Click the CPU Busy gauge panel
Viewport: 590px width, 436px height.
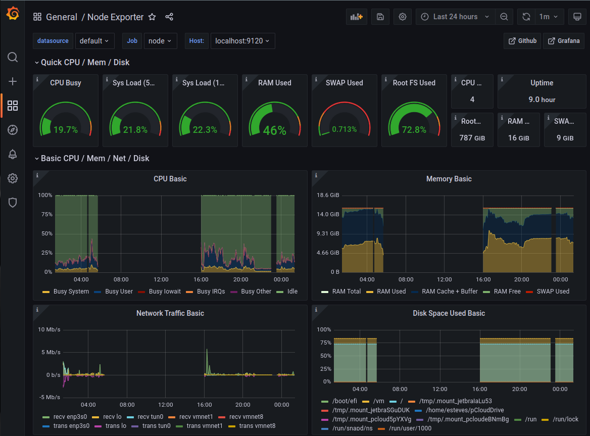pyautogui.click(x=65, y=111)
